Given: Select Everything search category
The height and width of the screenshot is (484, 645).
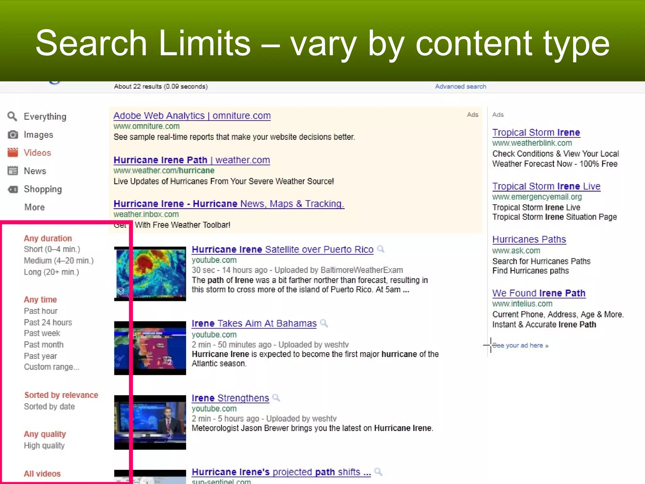Looking at the screenshot, I should [x=45, y=117].
